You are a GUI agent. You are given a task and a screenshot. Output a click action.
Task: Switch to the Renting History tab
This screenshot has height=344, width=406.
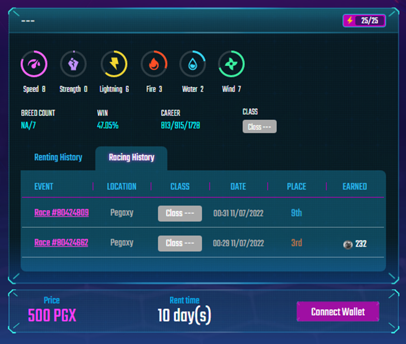point(58,158)
